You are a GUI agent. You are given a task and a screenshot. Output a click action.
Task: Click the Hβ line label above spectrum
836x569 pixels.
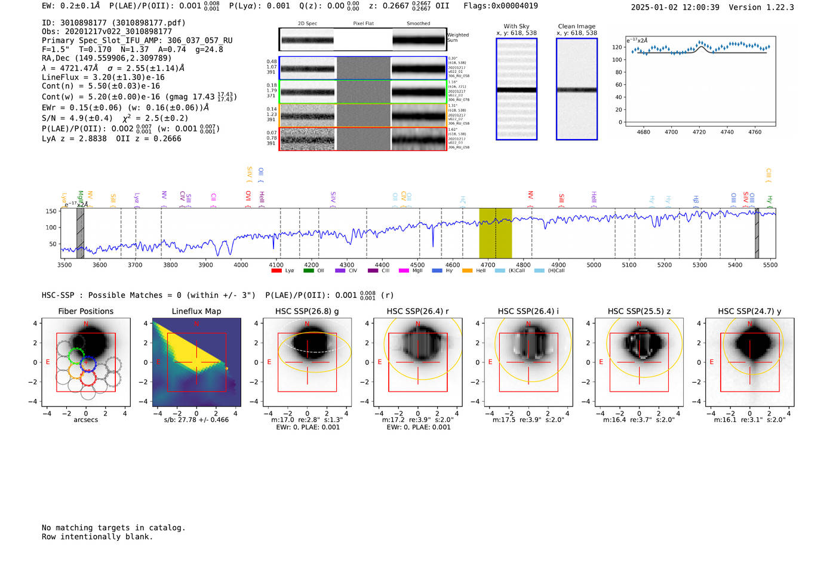pyautogui.click(x=696, y=200)
